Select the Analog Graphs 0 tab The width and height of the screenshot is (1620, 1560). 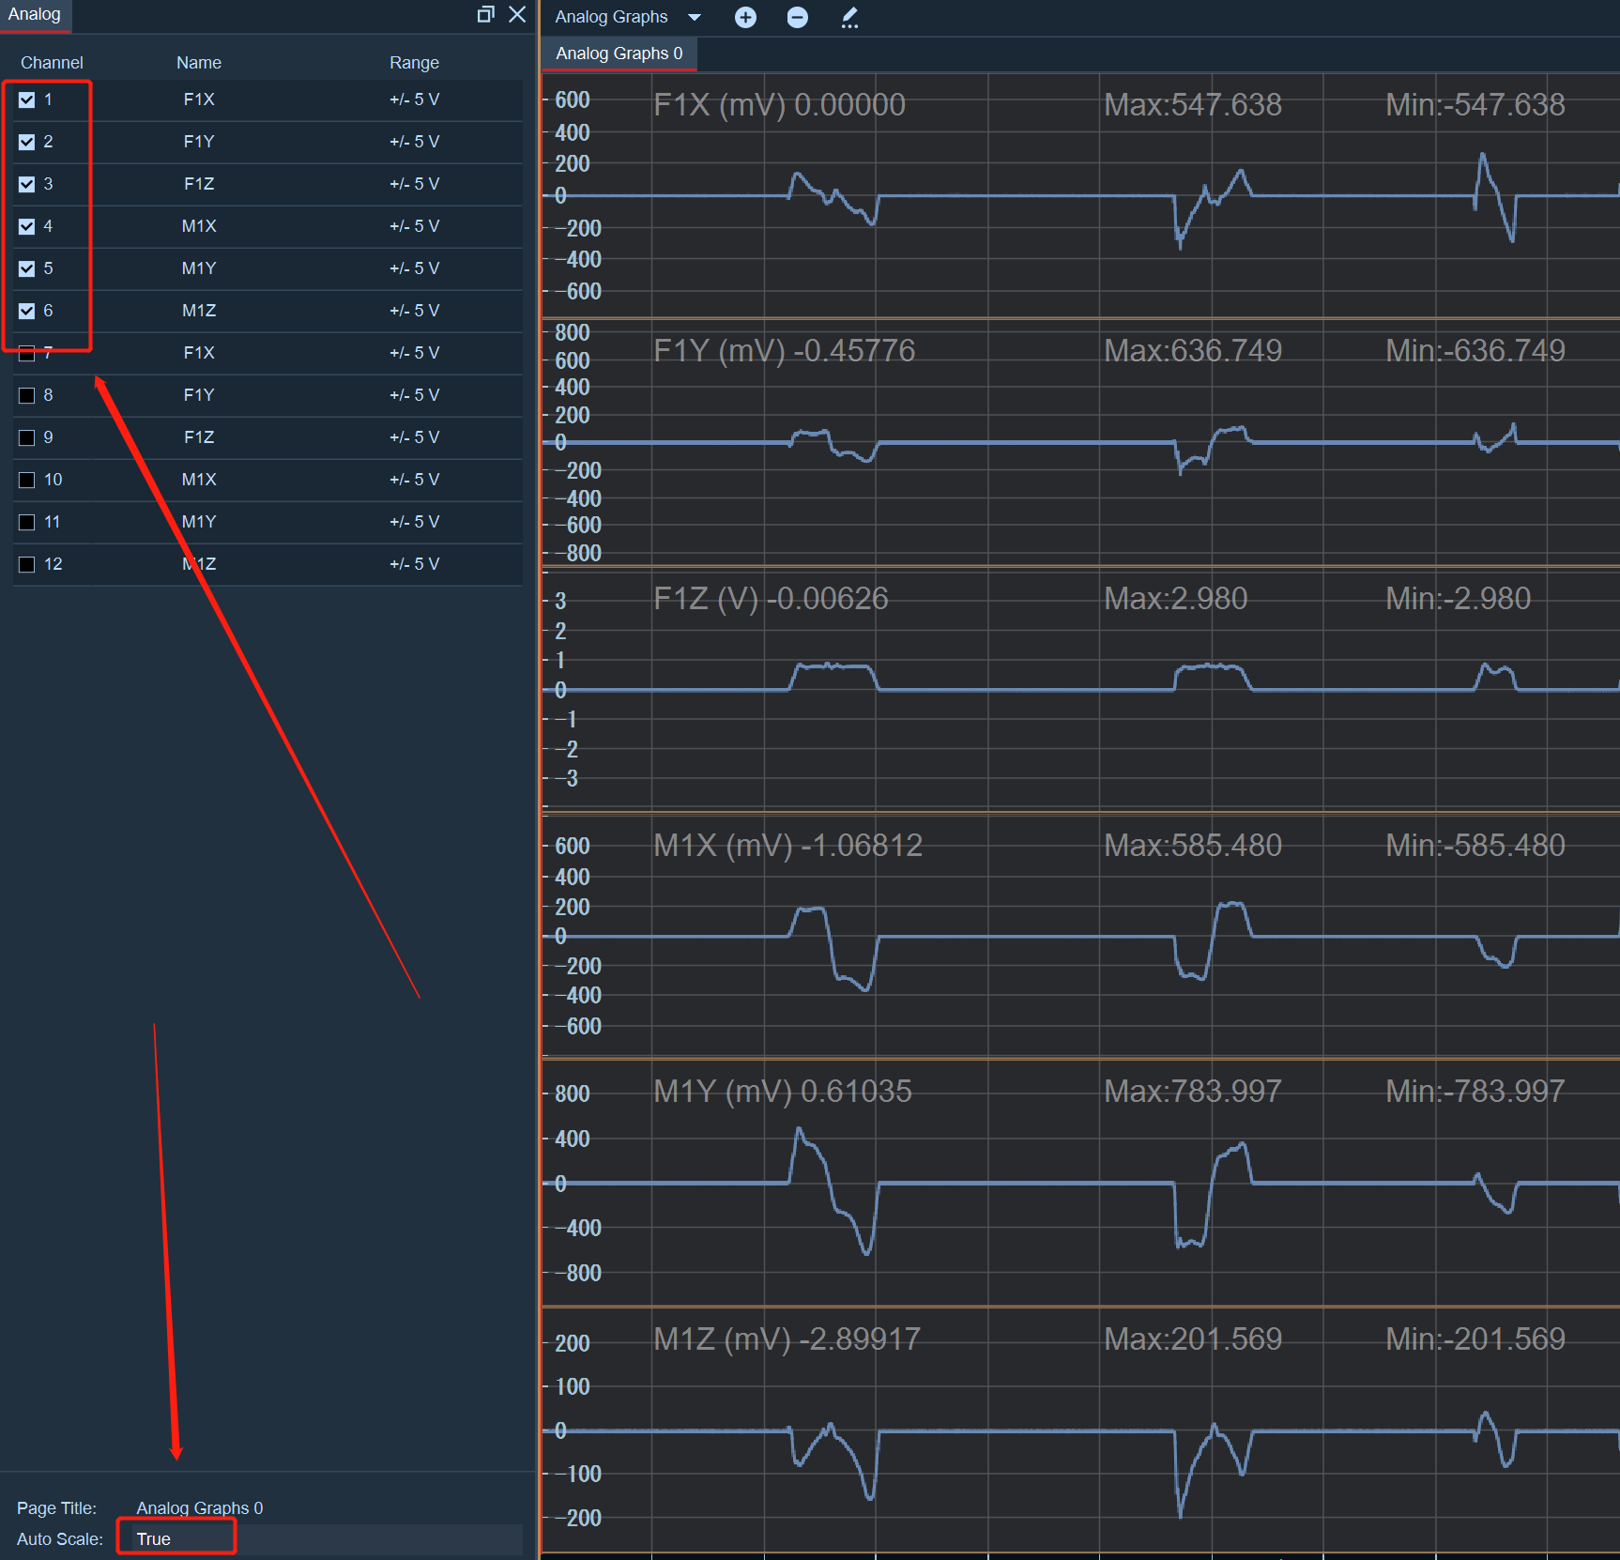pyautogui.click(x=619, y=54)
